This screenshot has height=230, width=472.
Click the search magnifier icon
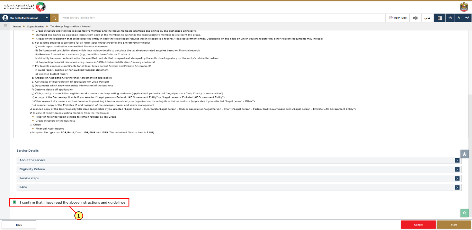pyautogui.click(x=54, y=18)
